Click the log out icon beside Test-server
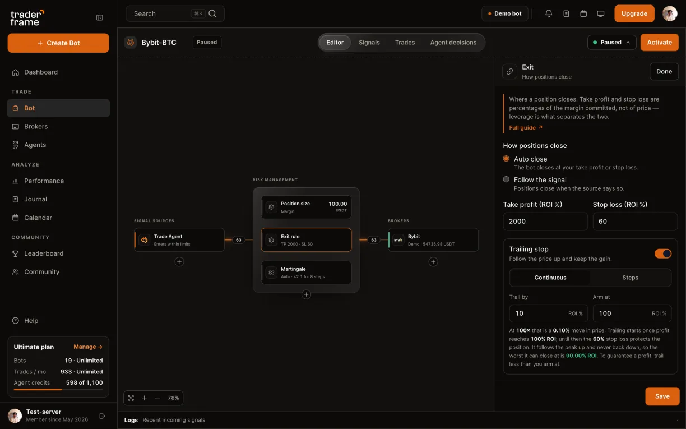The height and width of the screenshot is (429, 686). coord(102,416)
